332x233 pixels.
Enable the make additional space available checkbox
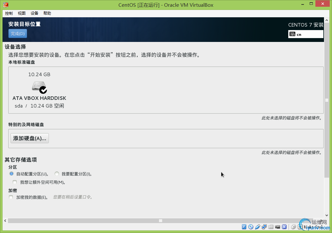coord(15,182)
